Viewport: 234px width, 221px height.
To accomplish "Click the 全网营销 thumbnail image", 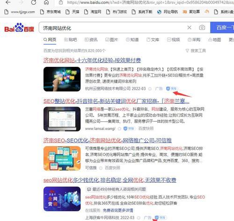I will [x=62, y=199].
